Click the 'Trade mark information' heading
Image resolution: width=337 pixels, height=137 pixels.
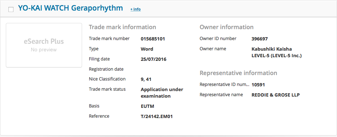123,27
